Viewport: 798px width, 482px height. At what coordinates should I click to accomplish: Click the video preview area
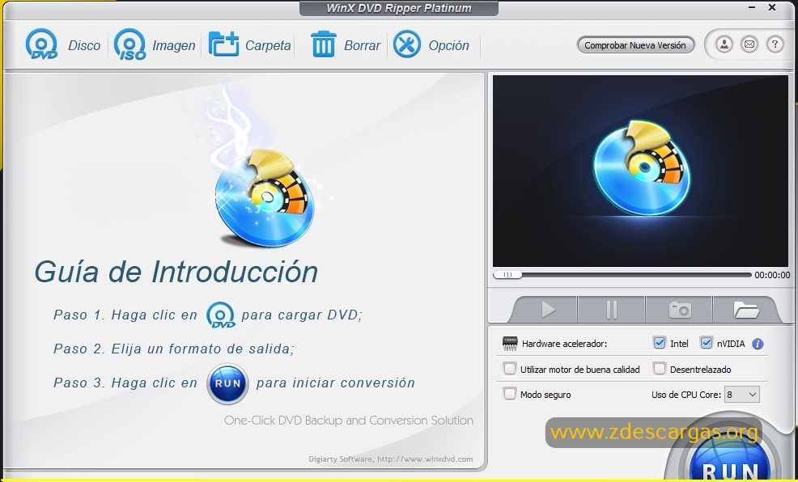[640, 171]
